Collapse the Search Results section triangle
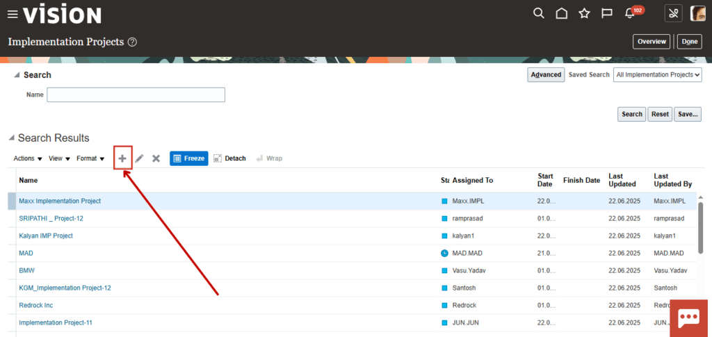Image resolution: width=712 pixels, height=337 pixels. click(x=11, y=138)
